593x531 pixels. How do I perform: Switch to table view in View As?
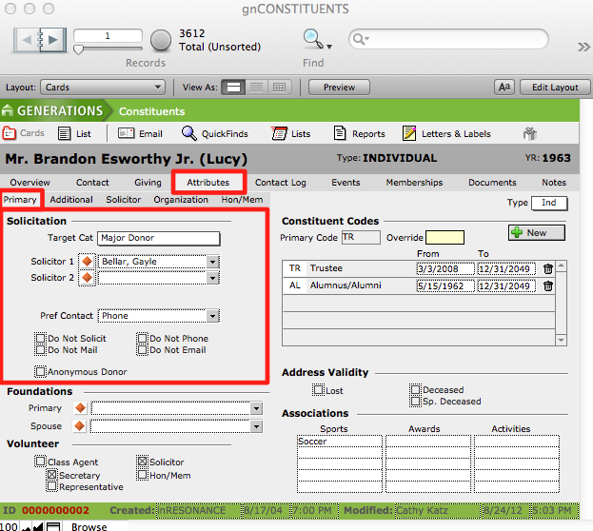pos(280,87)
